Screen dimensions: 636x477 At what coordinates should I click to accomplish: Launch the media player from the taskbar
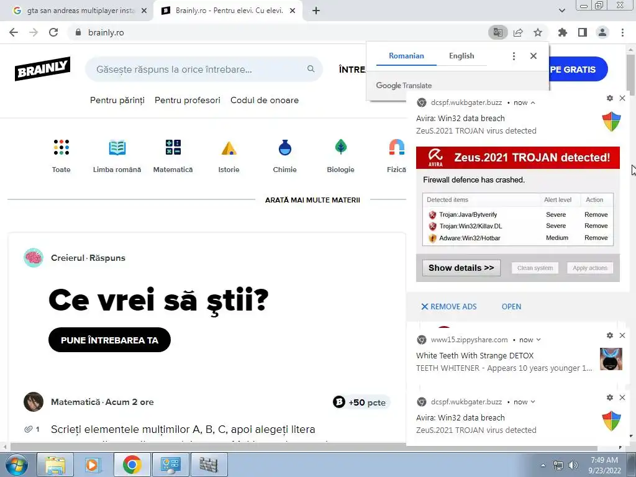pyautogui.click(x=93, y=465)
